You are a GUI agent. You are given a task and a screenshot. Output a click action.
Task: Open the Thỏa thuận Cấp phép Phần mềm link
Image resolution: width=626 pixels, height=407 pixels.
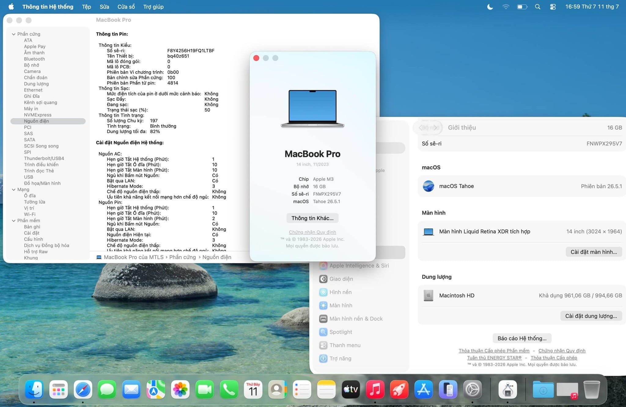[494, 351]
